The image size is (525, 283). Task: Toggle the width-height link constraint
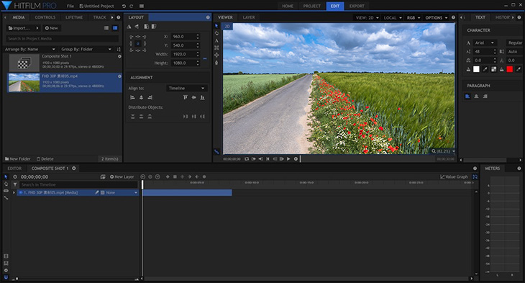tap(204, 58)
